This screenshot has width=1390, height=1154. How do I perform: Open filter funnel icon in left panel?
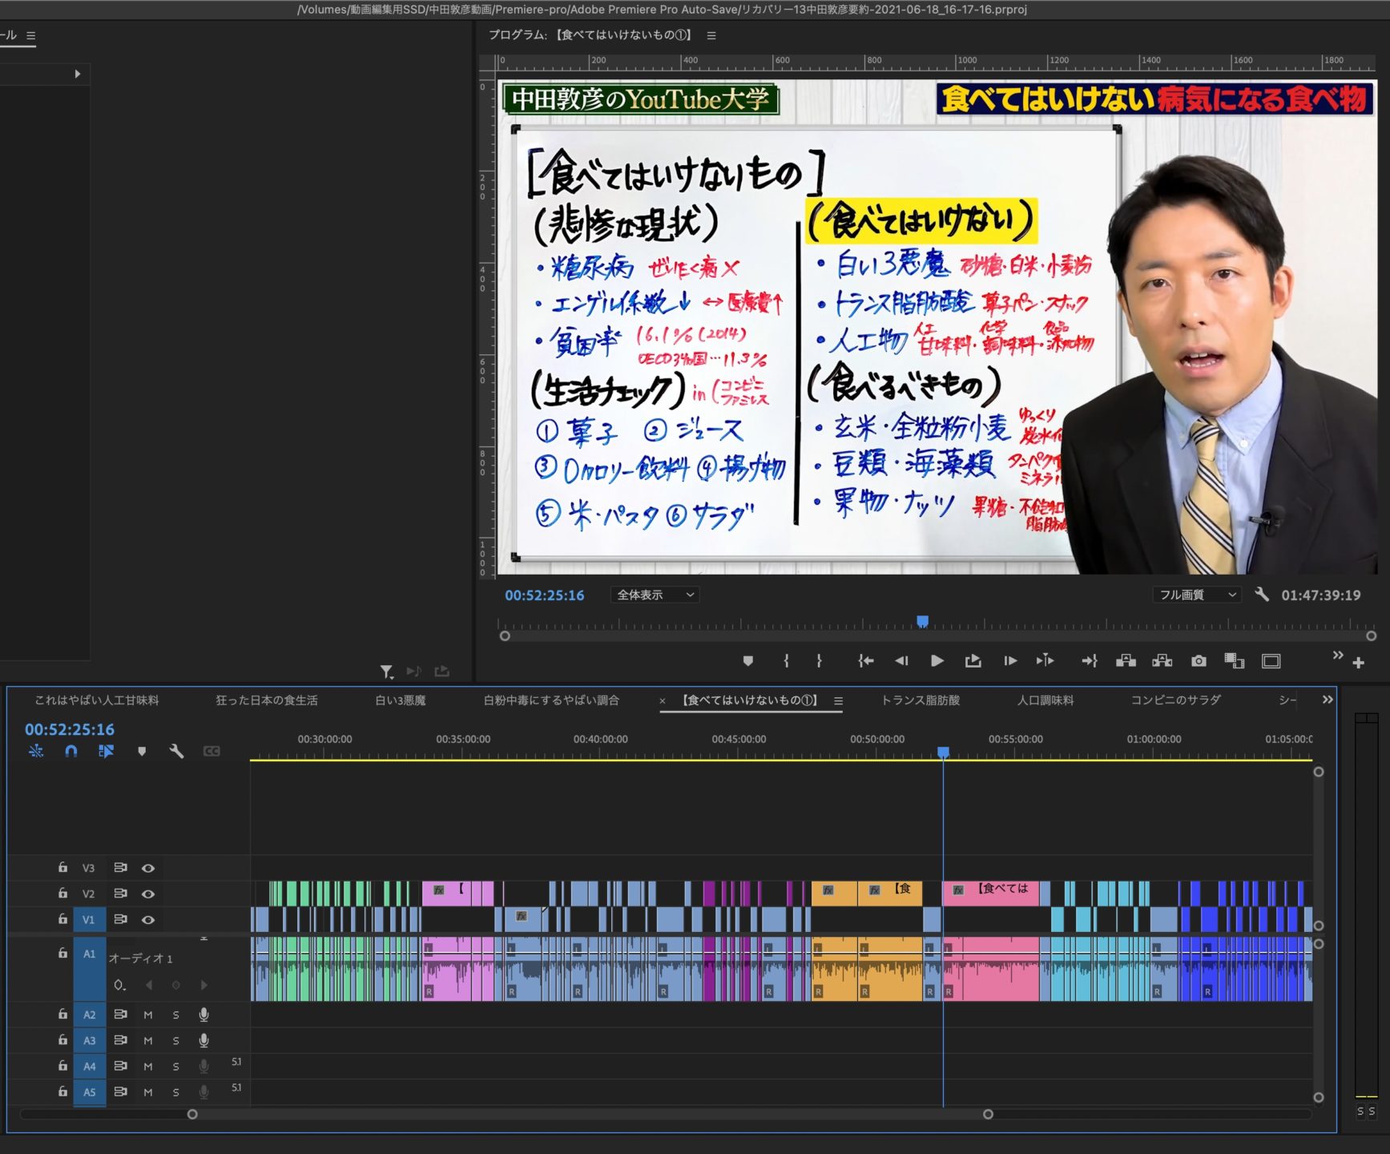[x=387, y=672]
